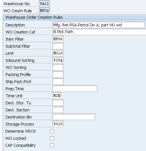The image size is (146, 151).
Task: Click the Dest. Stor. Ty. field
Action: pyautogui.click(x=58, y=103)
